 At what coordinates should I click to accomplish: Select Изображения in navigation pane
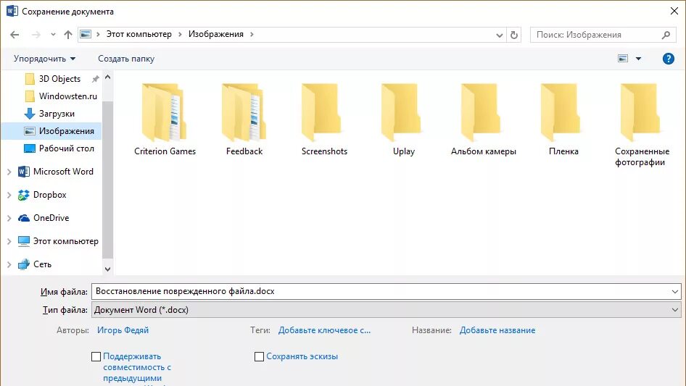coord(51,131)
